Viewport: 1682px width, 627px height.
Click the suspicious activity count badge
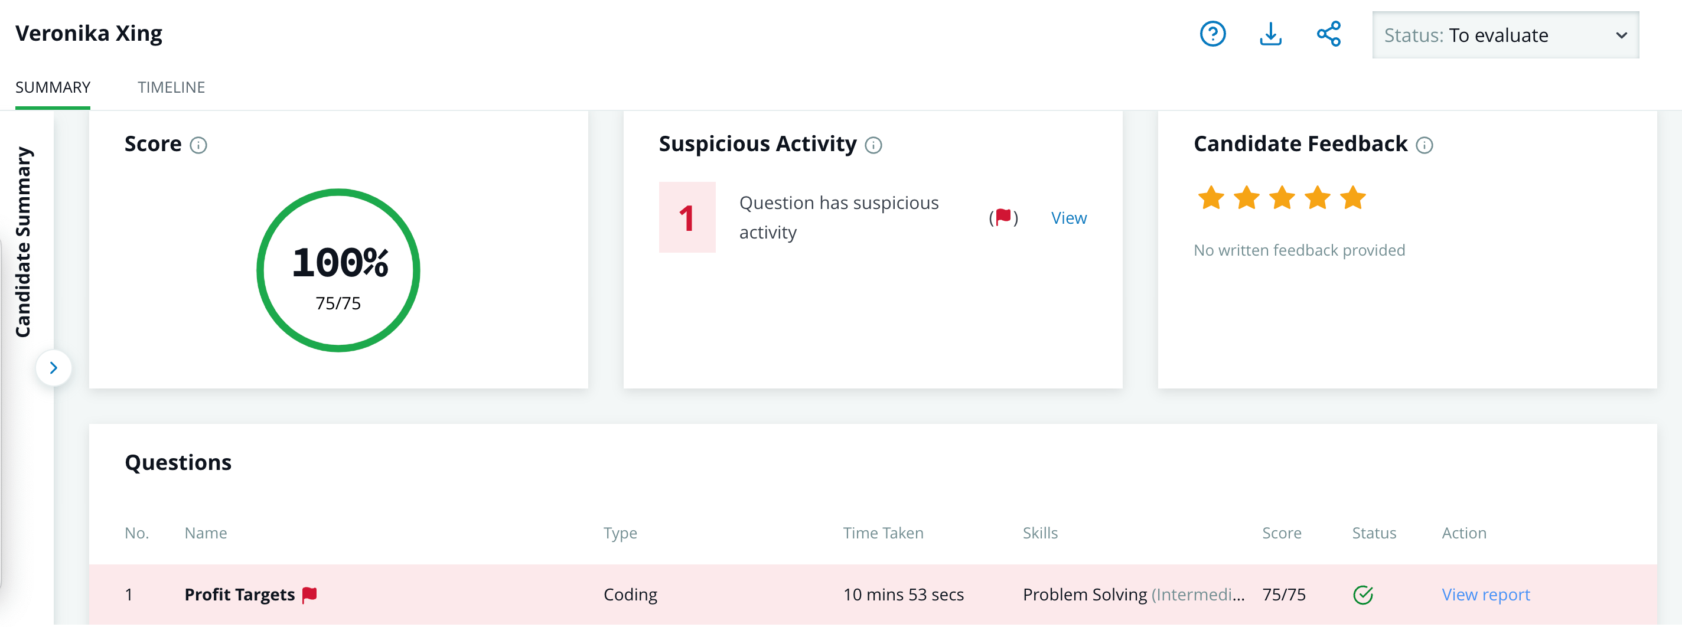pyautogui.click(x=687, y=217)
